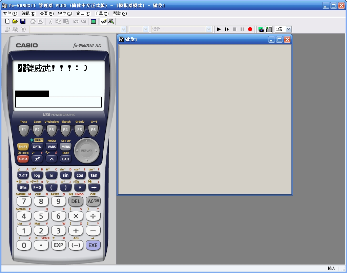Click the multiply × key
Viewport: 347px width, 273px height.
76,216
